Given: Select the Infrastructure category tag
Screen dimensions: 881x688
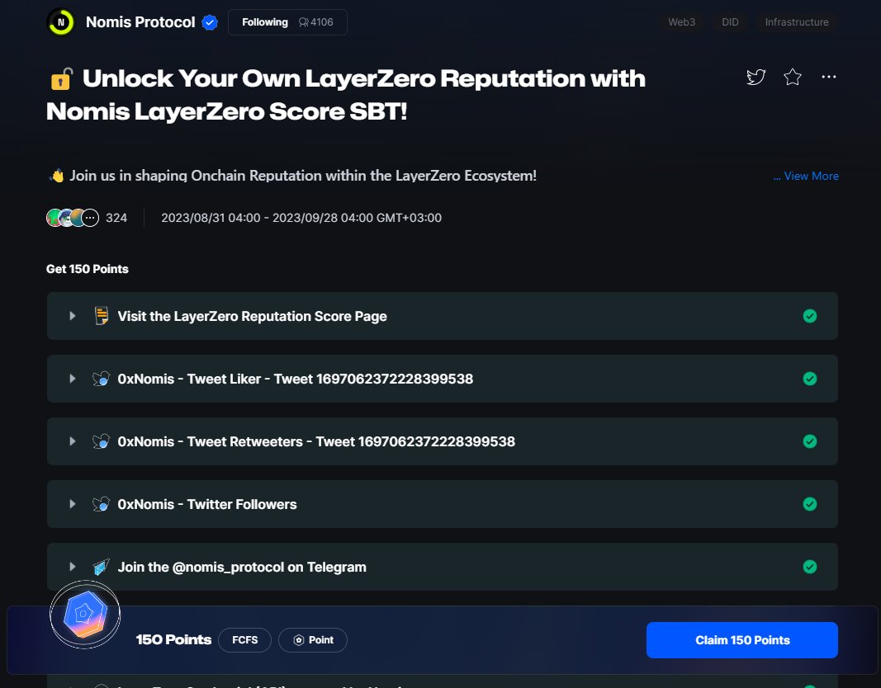Looking at the screenshot, I should pos(797,22).
